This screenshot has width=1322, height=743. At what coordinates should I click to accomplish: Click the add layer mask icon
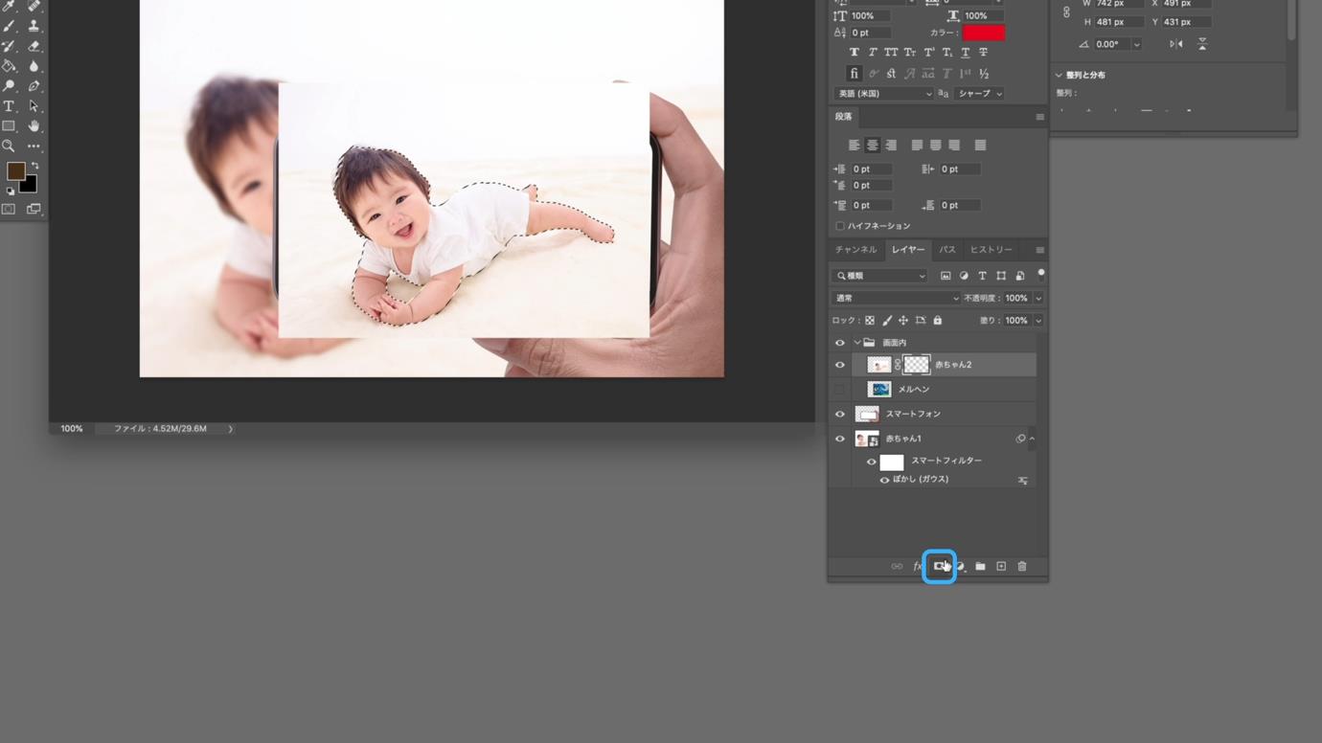tap(939, 567)
